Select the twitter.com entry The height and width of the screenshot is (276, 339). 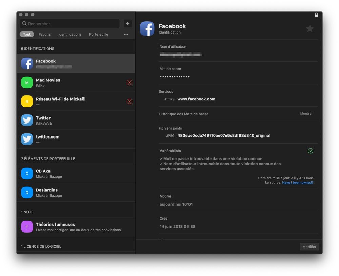(76, 139)
